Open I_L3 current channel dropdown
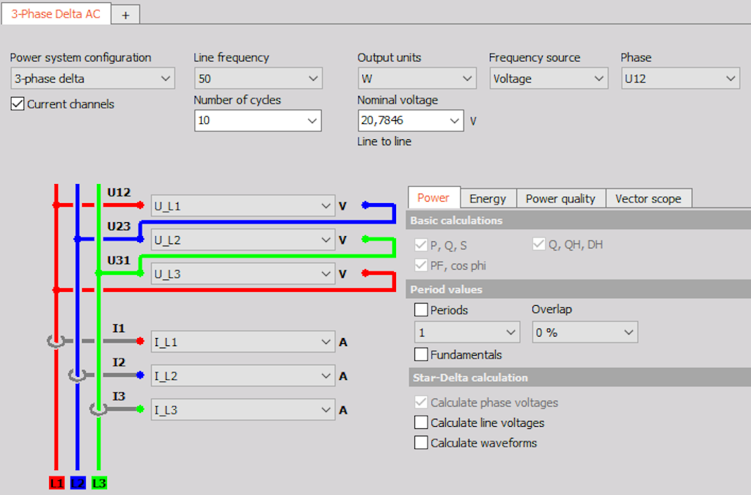This screenshot has width=751, height=495. click(243, 410)
